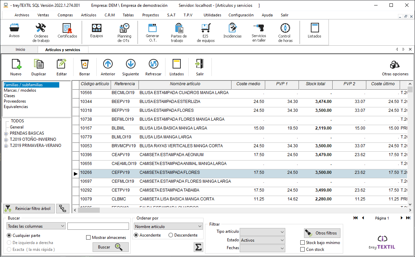Open the Tipo artículo dropdown

[x=262, y=232]
